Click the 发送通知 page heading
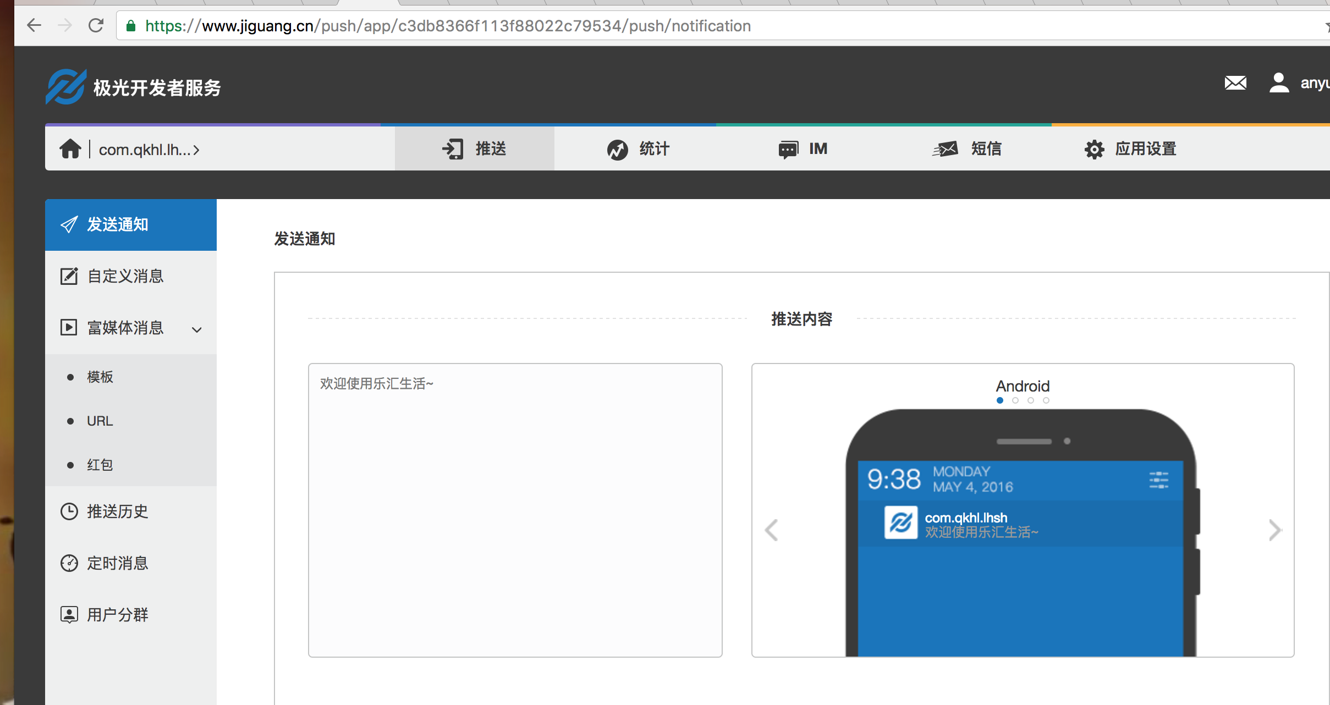 coord(305,239)
